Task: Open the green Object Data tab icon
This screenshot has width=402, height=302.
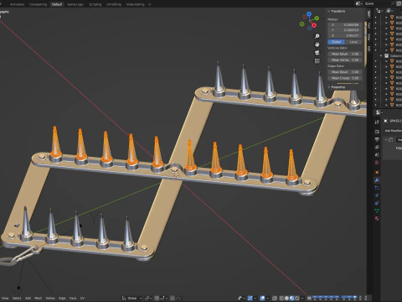Action: 377,211
